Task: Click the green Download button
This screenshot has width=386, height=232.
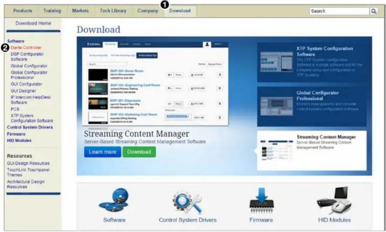Action: pos(139,152)
